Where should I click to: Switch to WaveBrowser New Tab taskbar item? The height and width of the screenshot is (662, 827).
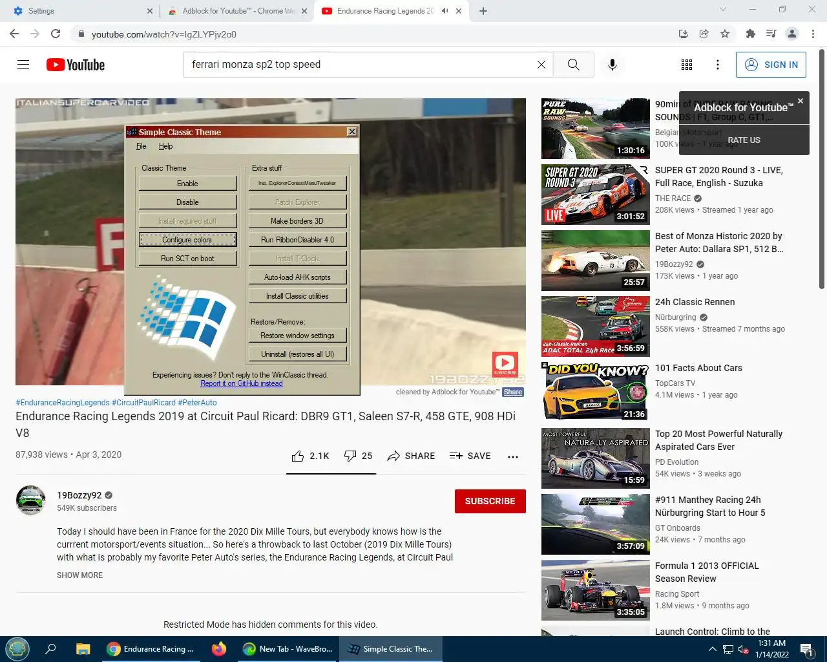288,649
